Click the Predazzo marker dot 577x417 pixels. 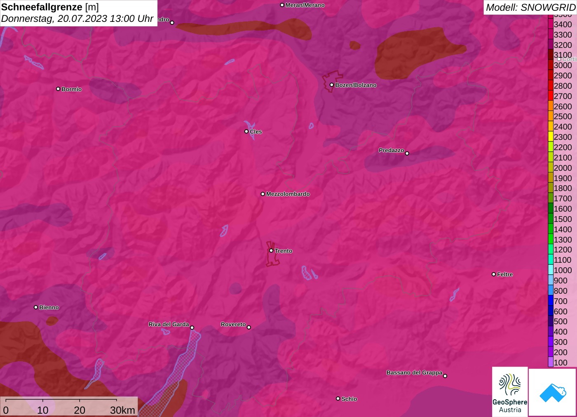coord(407,153)
